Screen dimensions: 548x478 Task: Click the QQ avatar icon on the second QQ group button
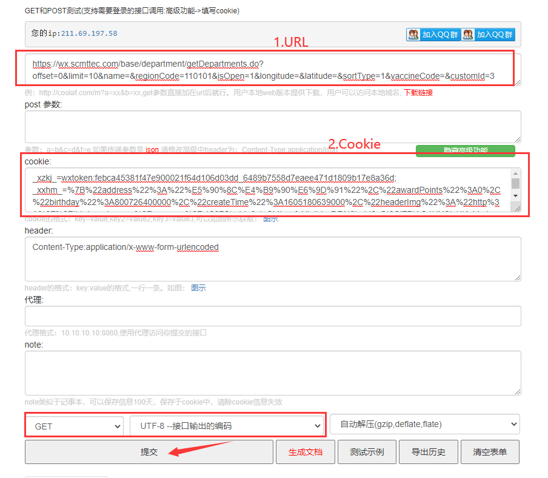pyautogui.click(x=468, y=35)
